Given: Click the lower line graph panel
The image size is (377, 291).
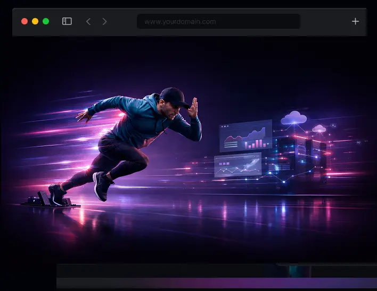Looking at the screenshot, I should 238,165.
